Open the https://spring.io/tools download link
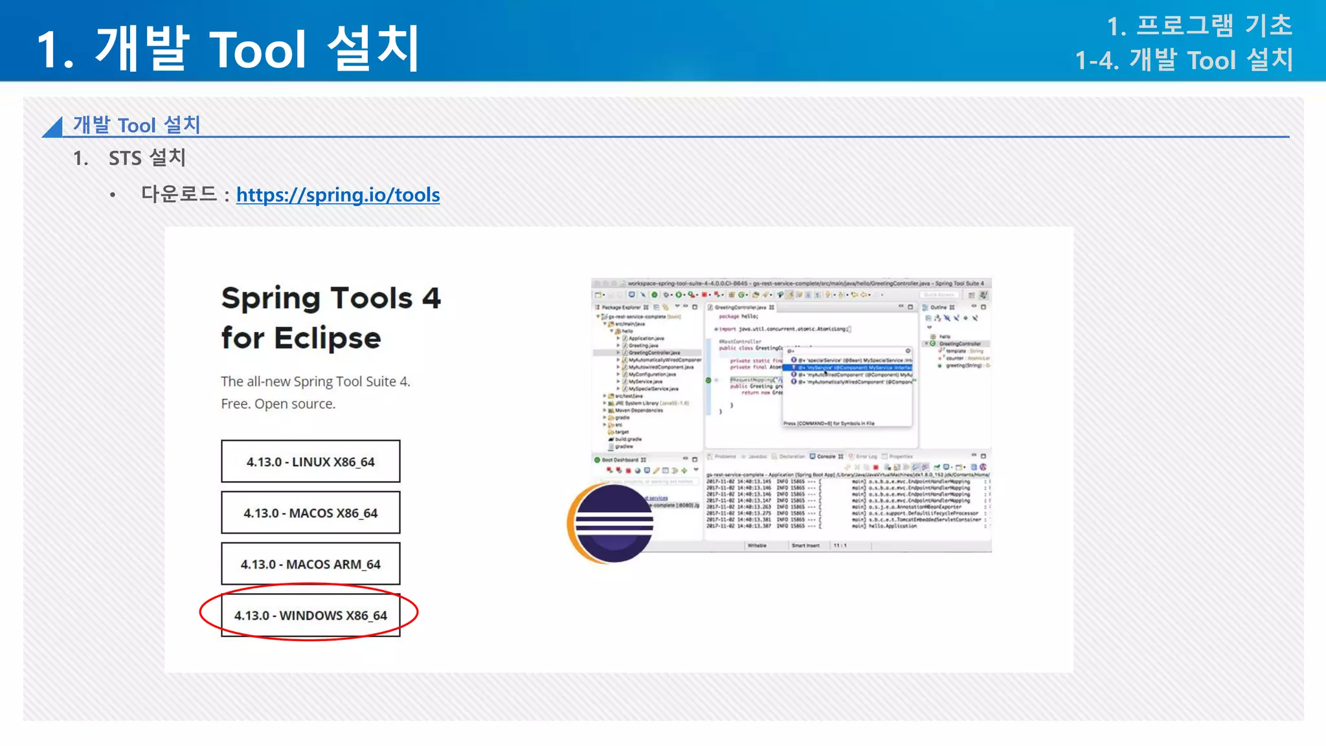This screenshot has width=1326, height=746. pos(338,195)
